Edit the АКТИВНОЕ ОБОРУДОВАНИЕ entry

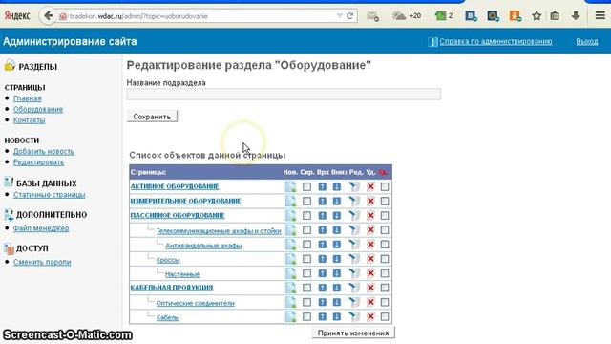point(354,187)
